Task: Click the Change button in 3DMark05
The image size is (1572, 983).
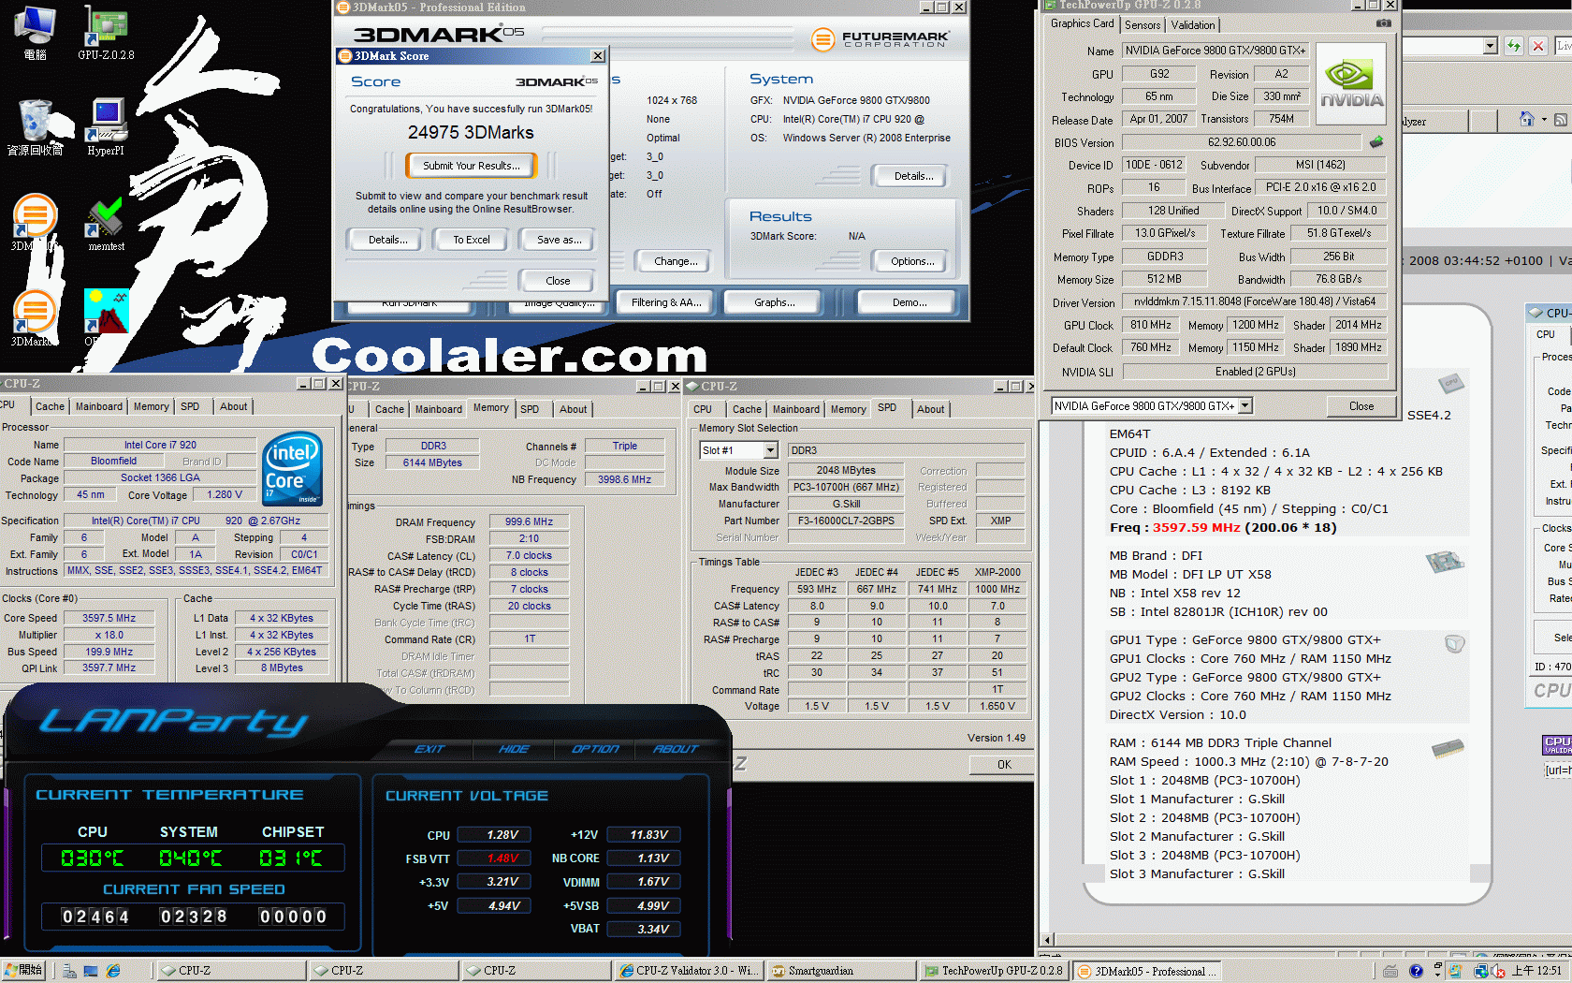Action: 676,261
